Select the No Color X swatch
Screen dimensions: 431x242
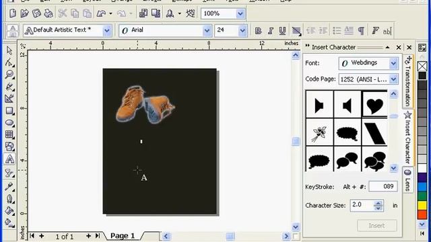pyautogui.click(x=422, y=66)
